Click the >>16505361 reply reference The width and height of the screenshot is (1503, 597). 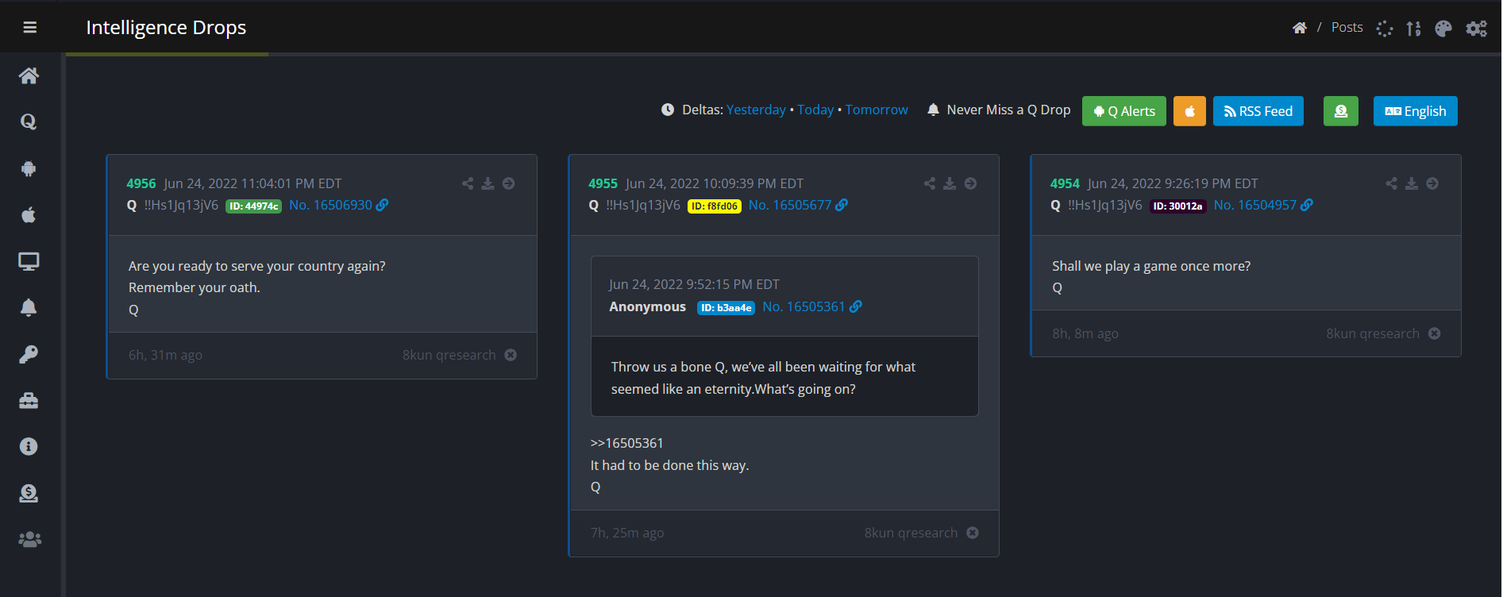point(627,443)
